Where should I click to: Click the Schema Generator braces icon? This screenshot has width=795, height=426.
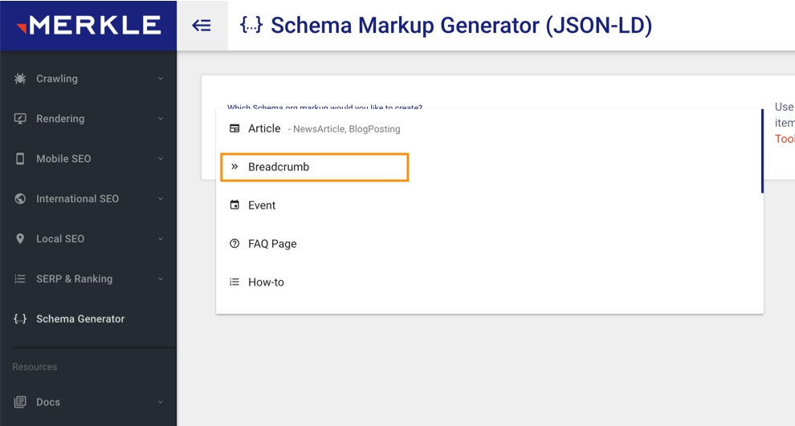20,318
